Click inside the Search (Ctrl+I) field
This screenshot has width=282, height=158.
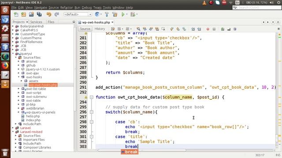click(259, 7)
